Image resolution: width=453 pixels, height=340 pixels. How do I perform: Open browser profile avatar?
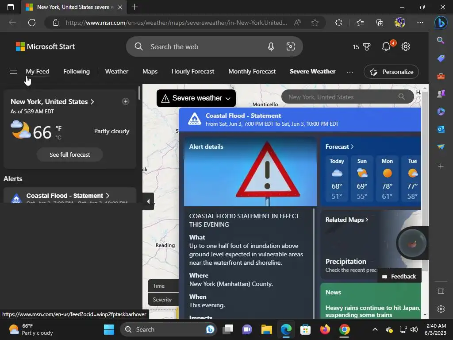[x=400, y=23]
